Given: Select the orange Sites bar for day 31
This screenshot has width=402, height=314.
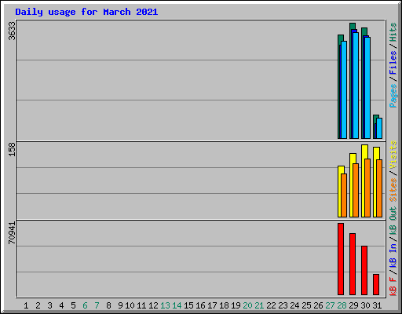Looking at the screenshot, I should [x=379, y=188].
